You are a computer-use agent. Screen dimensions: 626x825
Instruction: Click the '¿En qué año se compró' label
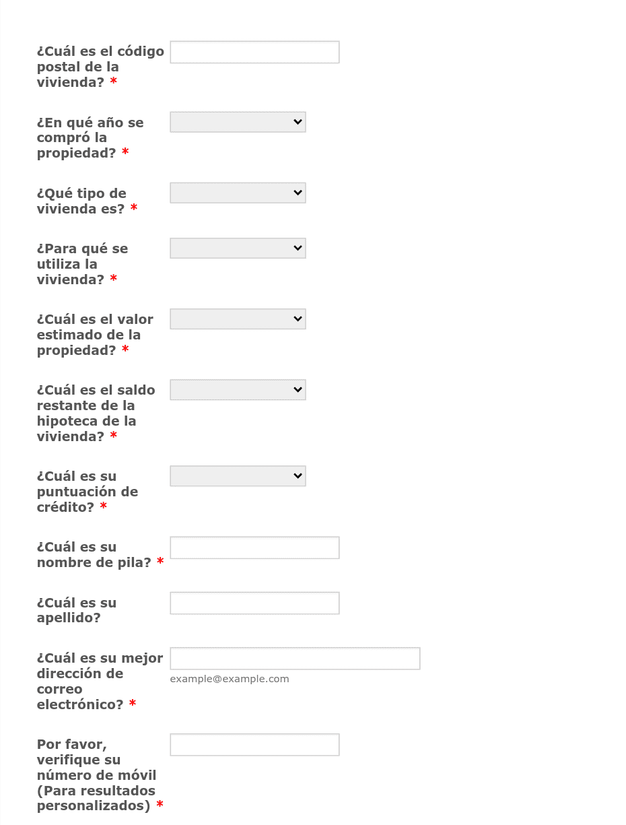pos(90,137)
